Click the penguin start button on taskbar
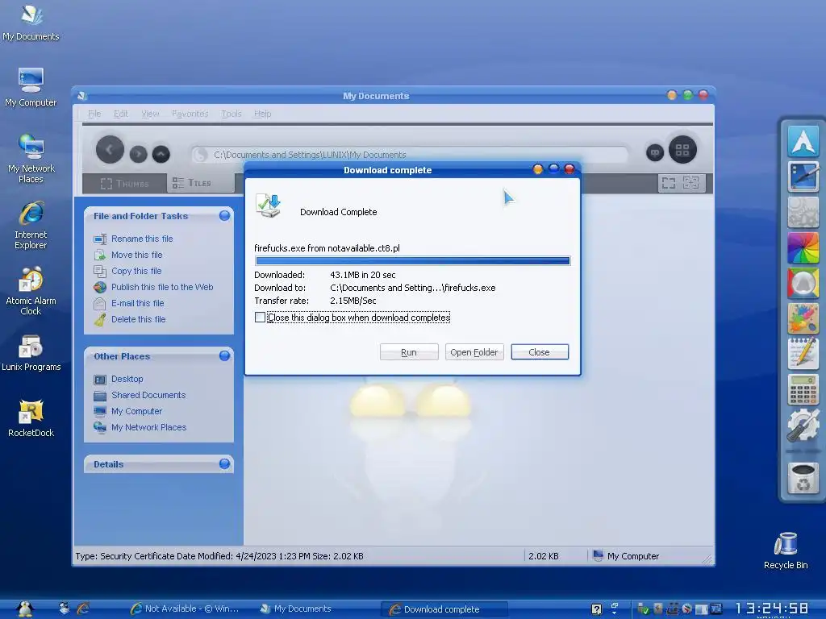 click(x=25, y=609)
